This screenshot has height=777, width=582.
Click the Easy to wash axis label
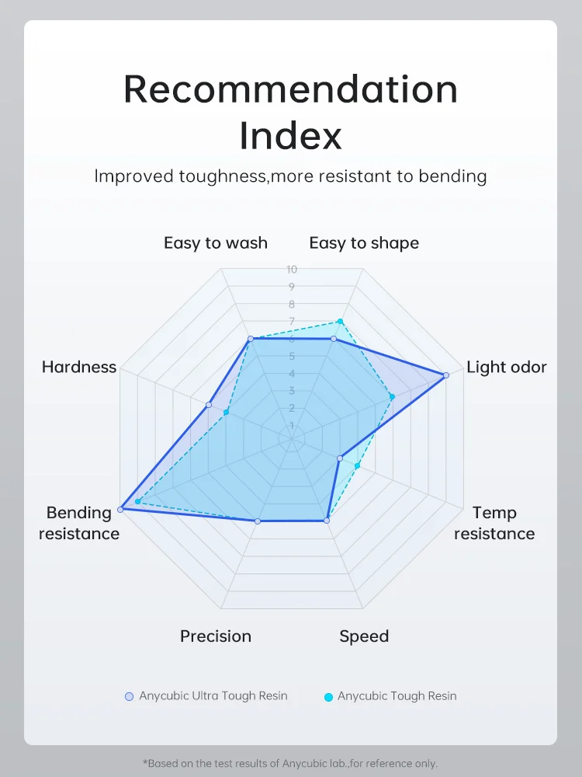coord(216,242)
